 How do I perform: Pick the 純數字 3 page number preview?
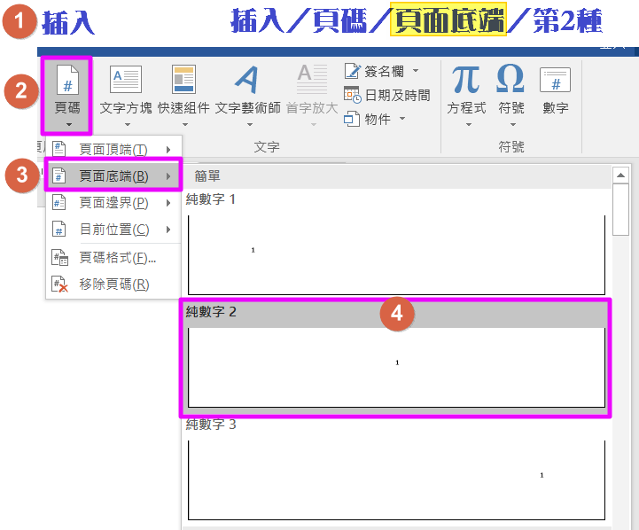tap(396, 479)
